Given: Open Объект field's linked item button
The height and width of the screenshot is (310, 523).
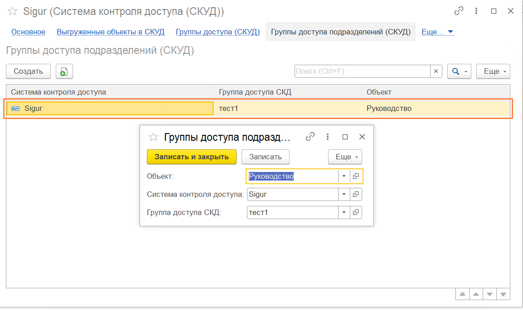Looking at the screenshot, I should tap(356, 176).
